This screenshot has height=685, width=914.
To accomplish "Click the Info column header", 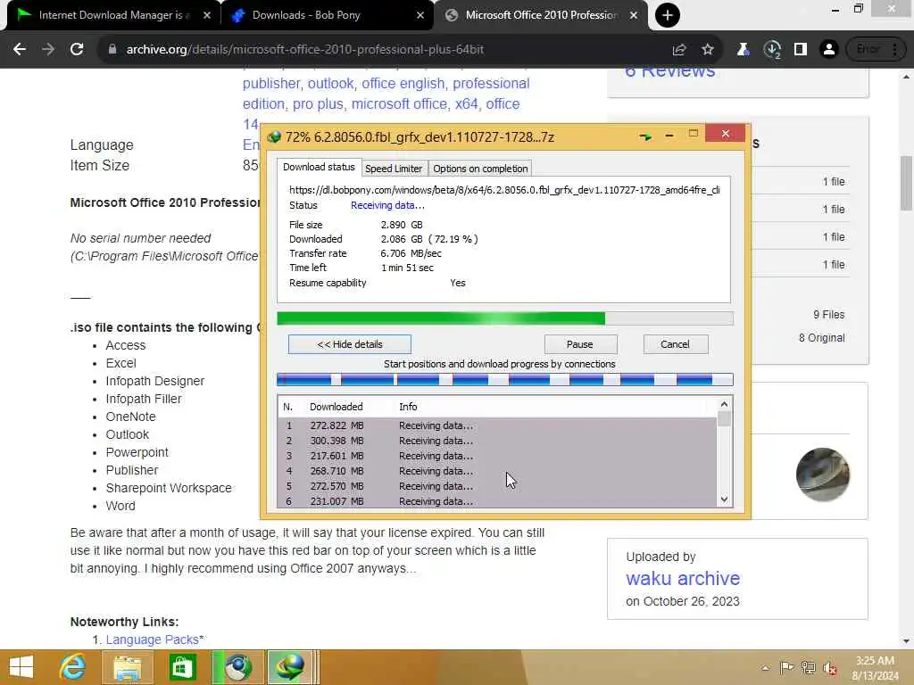I will (408, 407).
